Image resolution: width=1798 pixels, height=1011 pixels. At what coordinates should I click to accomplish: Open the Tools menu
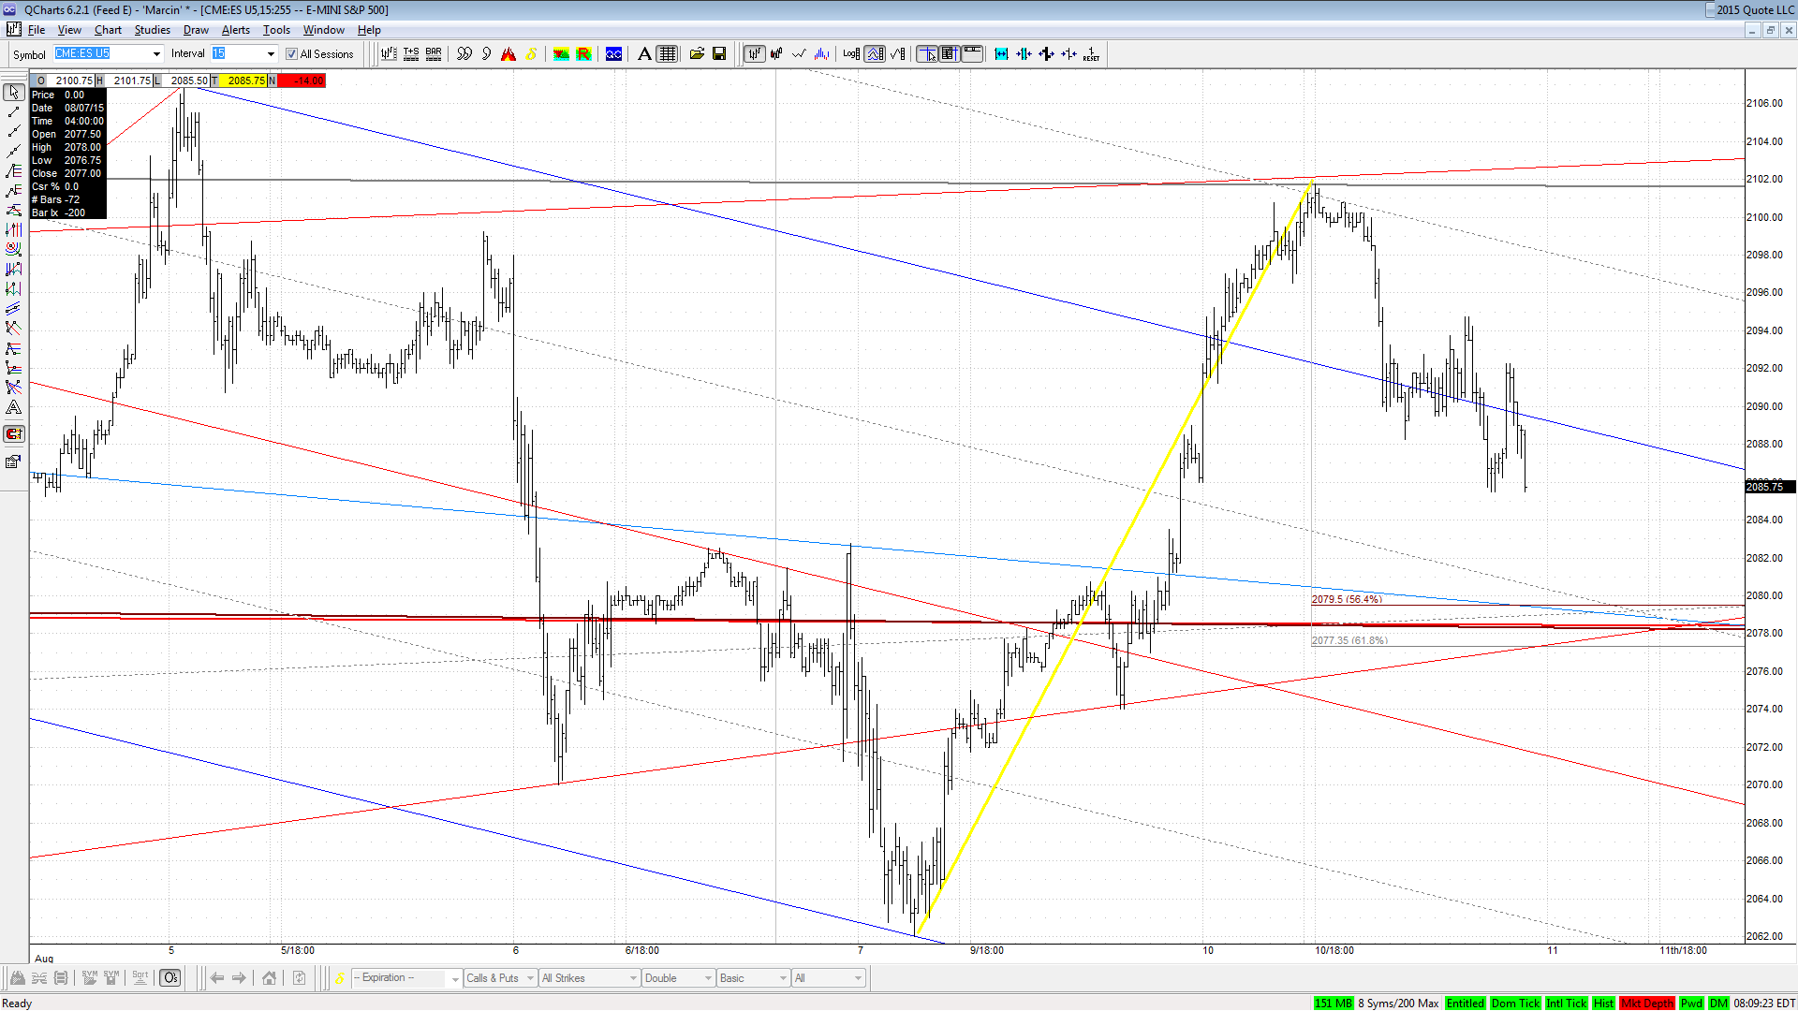pos(276,30)
